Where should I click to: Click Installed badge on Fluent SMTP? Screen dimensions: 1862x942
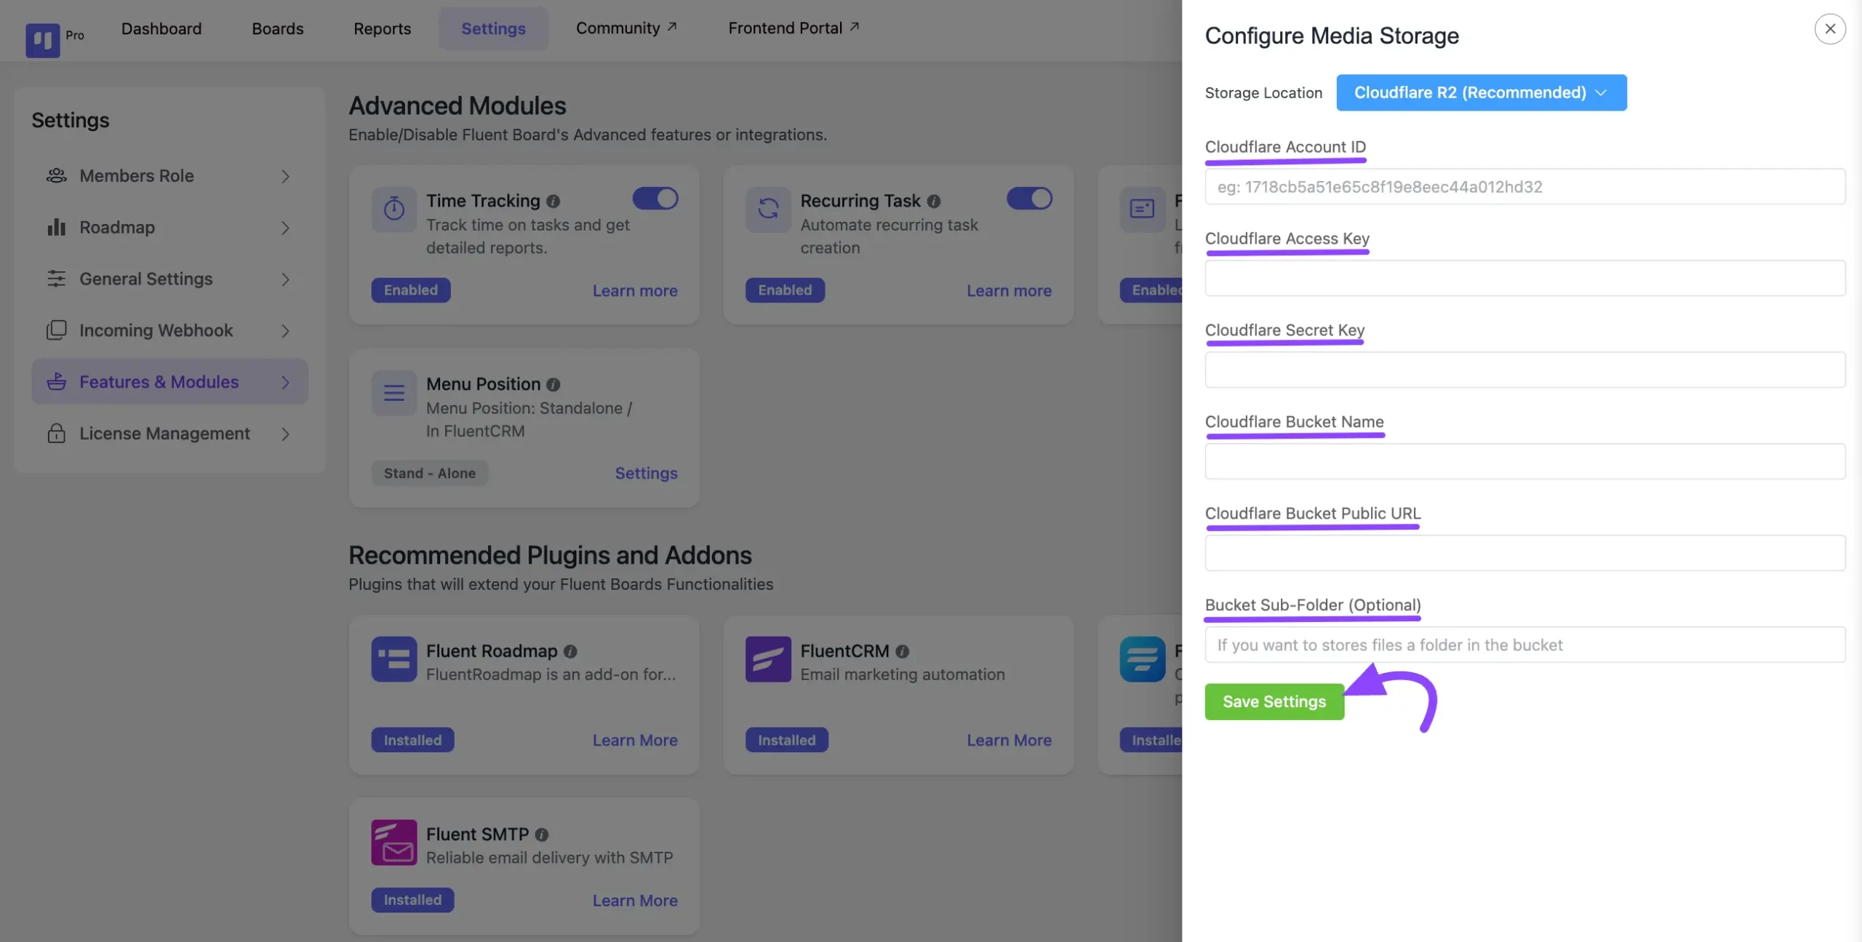(x=412, y=900)
